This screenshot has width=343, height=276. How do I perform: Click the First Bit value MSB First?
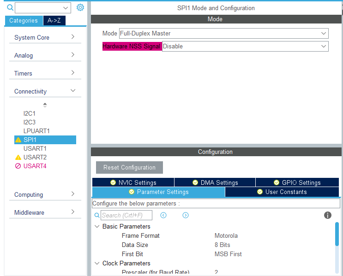[228, 254]
